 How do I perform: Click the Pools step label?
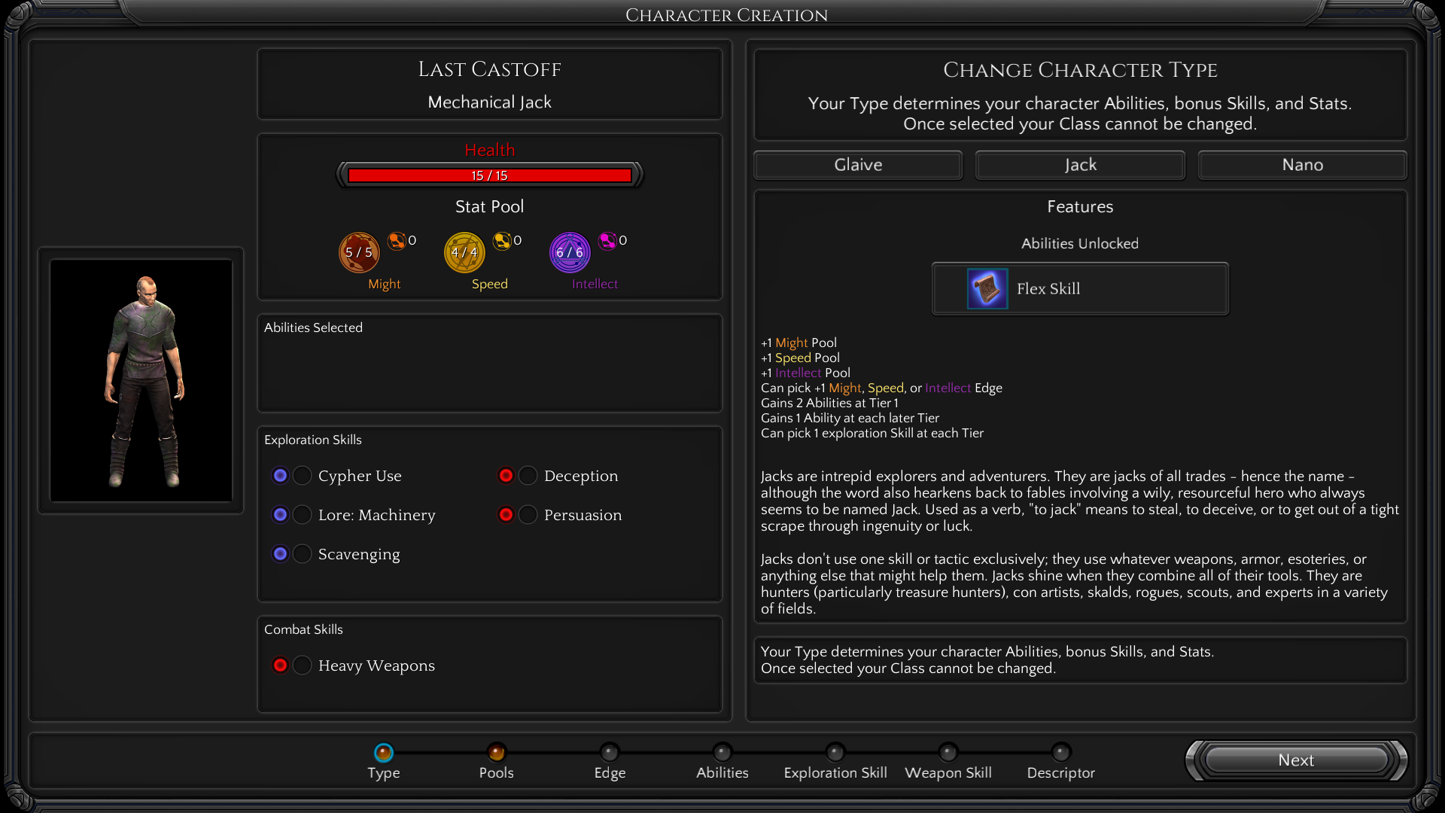click(x=497, y=773)
